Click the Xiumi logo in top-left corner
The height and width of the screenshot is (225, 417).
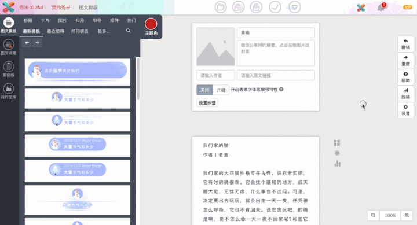coord(9,7)
